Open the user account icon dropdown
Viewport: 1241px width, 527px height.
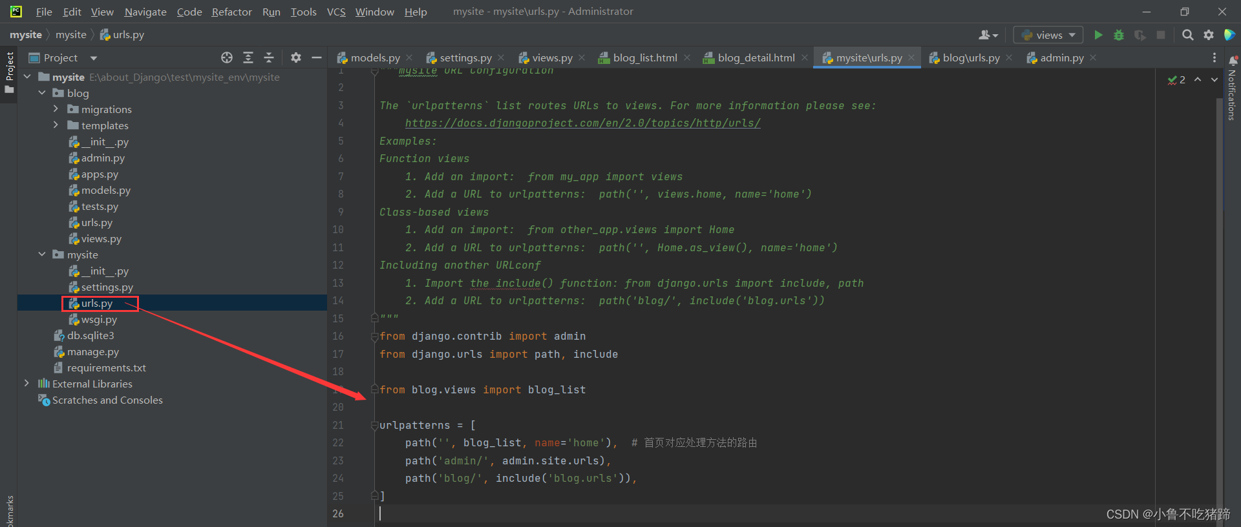pyautogui.click(x=988, y=35)
